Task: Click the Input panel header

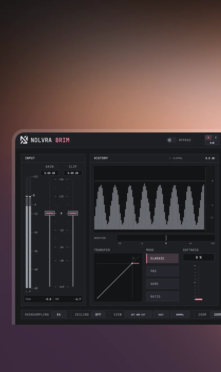Action: [53, 158]
